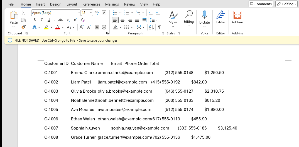
Task: Toggle Character Shading
Action: pos(97,27)
